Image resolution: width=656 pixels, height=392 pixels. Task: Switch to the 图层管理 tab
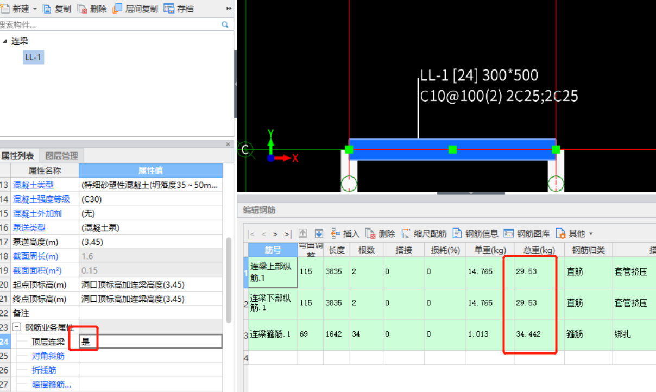click(61, 155)
